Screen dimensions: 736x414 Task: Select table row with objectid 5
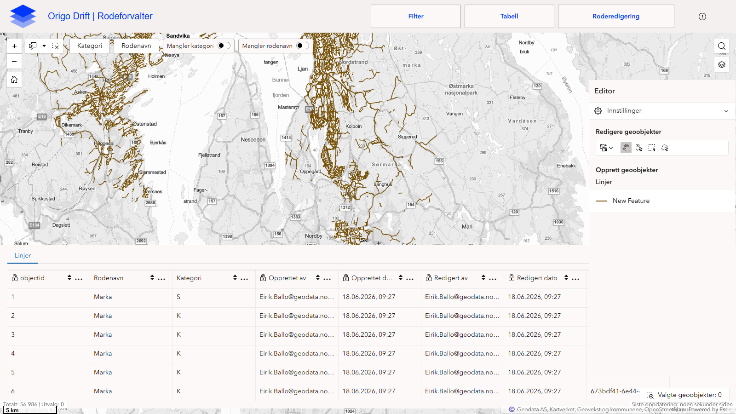[297, 372]
